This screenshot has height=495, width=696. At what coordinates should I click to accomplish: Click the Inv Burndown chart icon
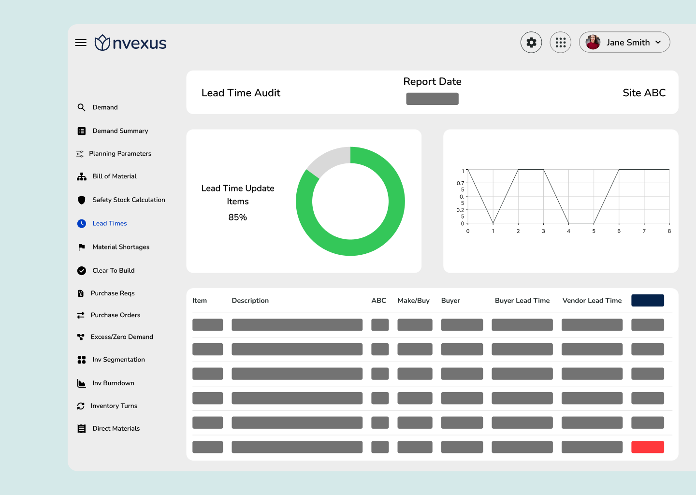coord(82,383)
